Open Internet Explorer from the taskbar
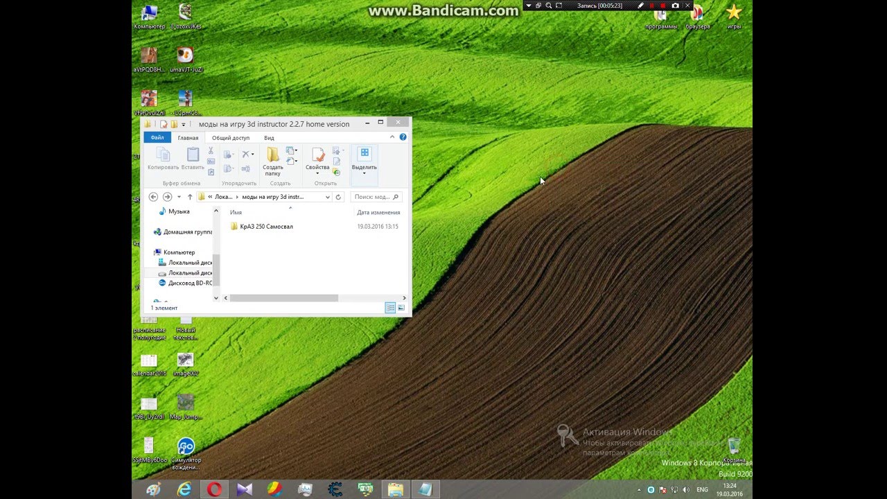This screenshot has width=887, height=499. pyautogui.click(x=184, y=489)
